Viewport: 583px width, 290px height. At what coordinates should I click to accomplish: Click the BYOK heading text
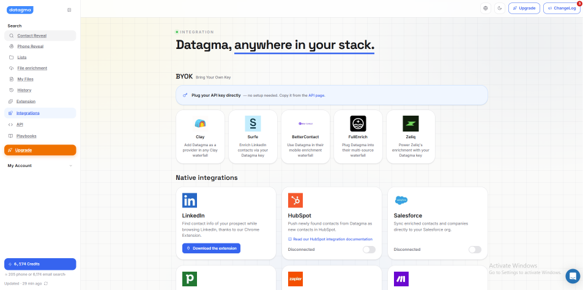click(x=184, y=76)
